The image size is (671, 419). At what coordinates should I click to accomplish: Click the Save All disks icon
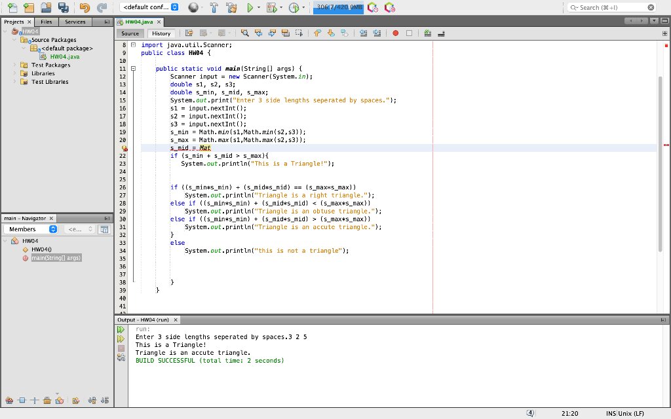[63, 8]
